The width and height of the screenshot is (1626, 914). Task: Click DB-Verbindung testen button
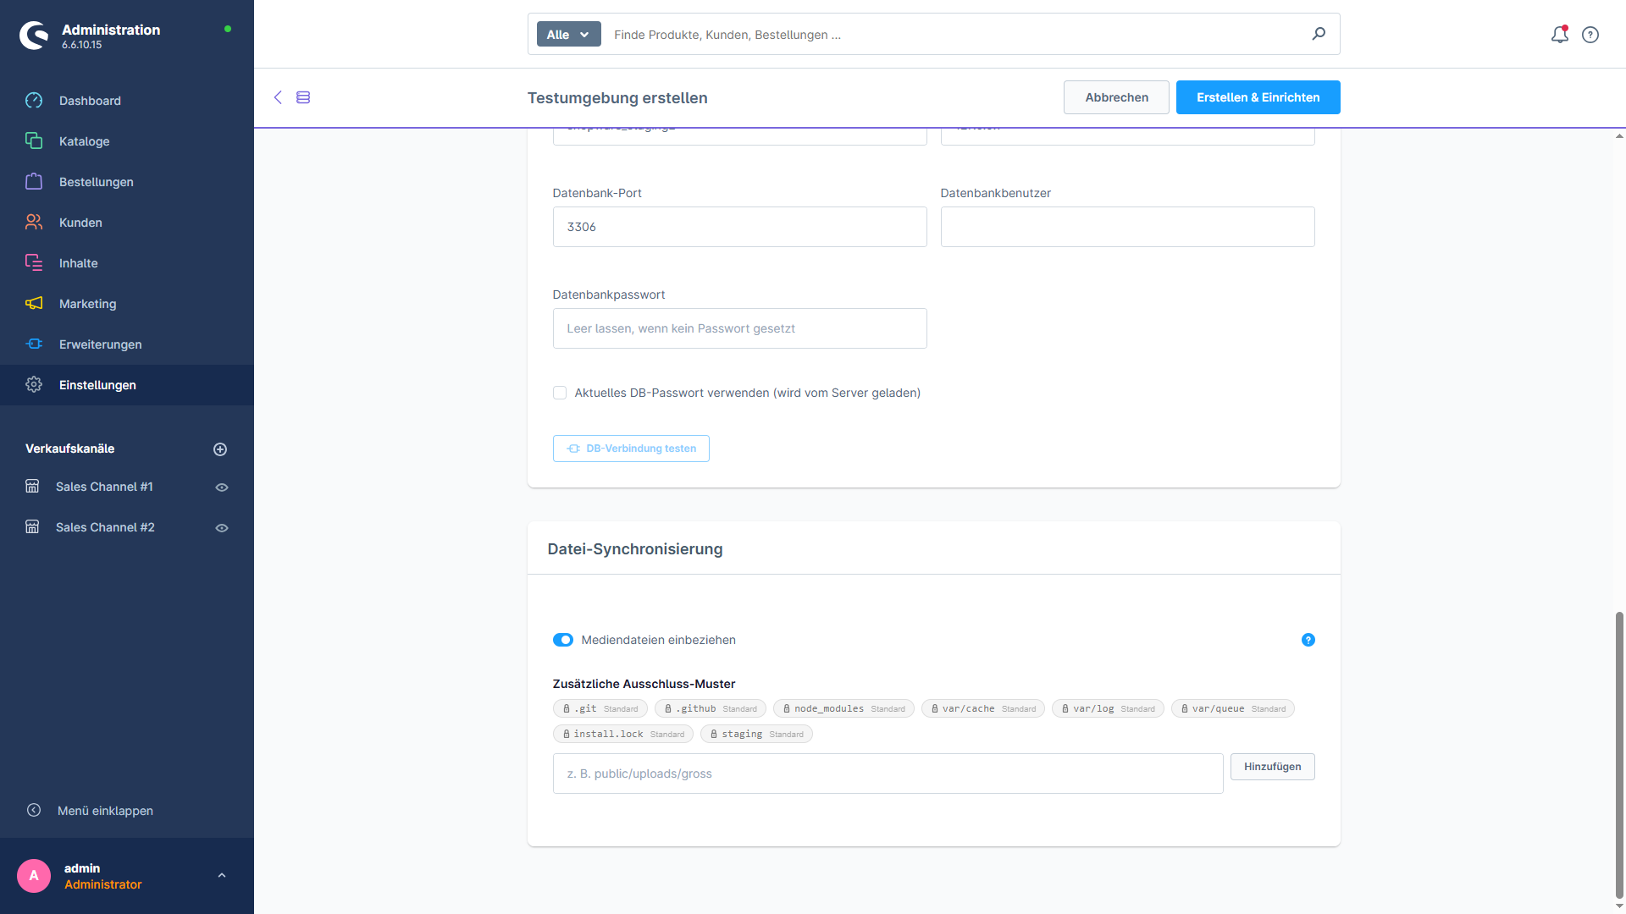pos(631,449)
